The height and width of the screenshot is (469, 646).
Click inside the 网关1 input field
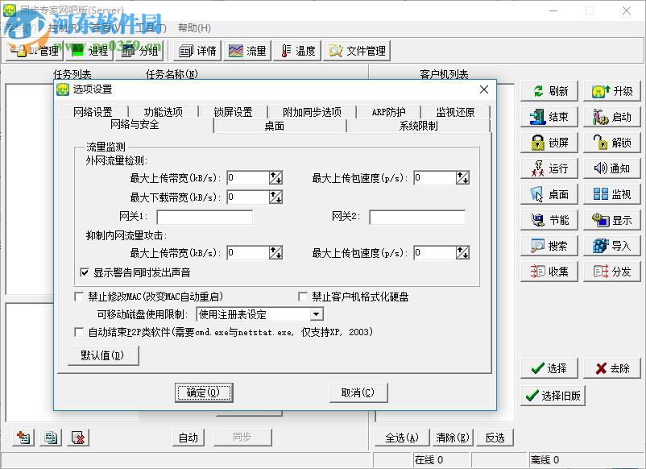205,217
